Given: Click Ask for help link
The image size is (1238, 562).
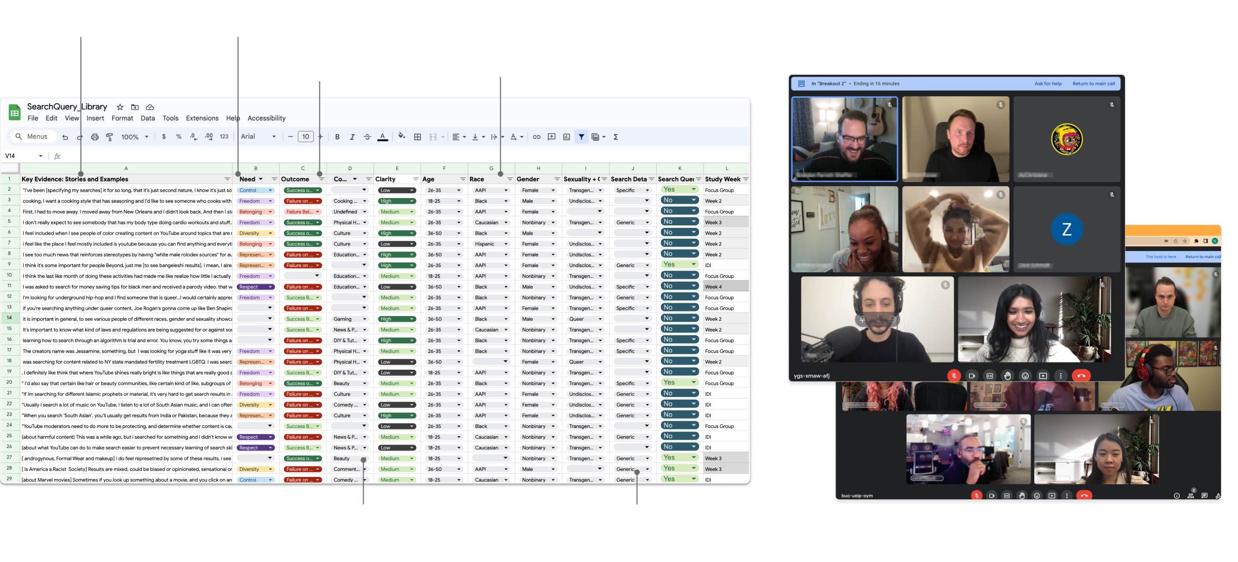Looking at the screenshot, I should [x=1048, y=84].
